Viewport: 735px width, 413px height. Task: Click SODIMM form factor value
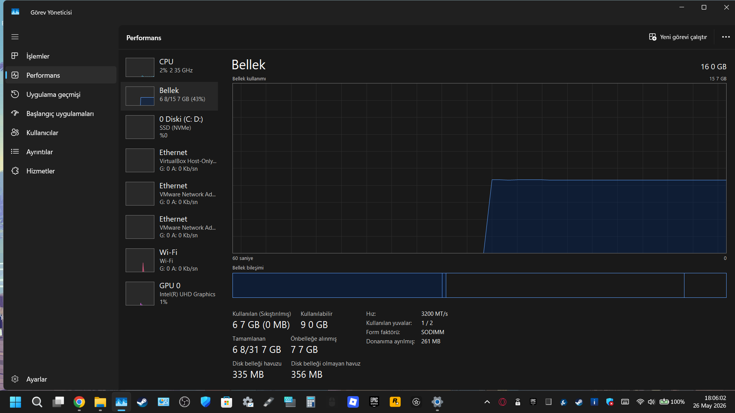(432, 332)
